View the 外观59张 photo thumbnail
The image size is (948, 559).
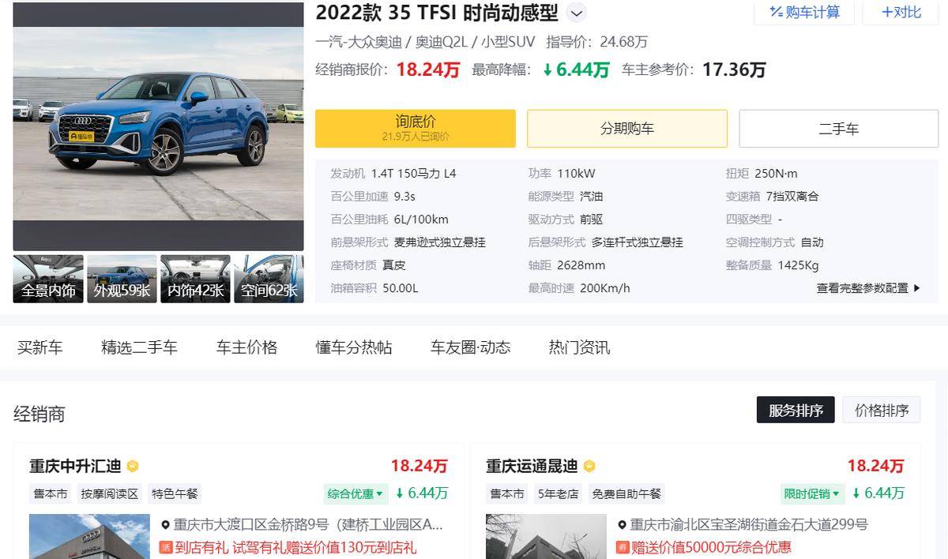122,278
